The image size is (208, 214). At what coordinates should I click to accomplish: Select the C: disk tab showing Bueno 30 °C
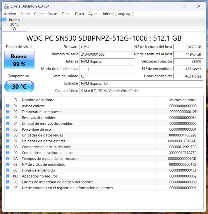pos(15,24)
